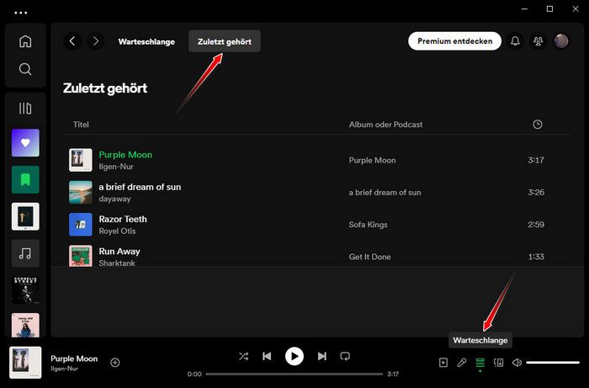Image resolution: width=589 pixels, height=388 pixels.
Task: Toggle repeat mode
Action: pyautogui.click(x=345, y=356)
